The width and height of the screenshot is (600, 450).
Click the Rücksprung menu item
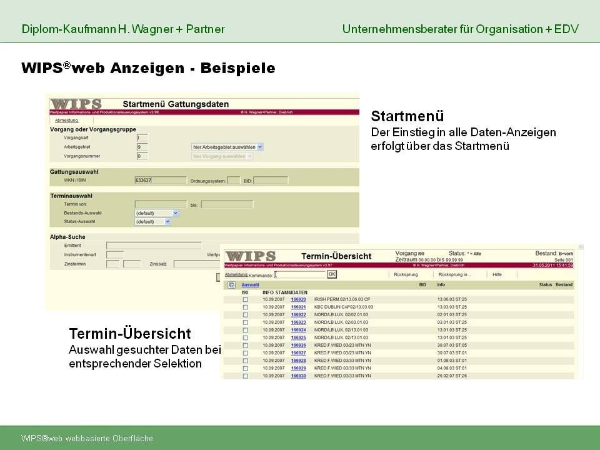pyautogui.click(x=406, y=275)
